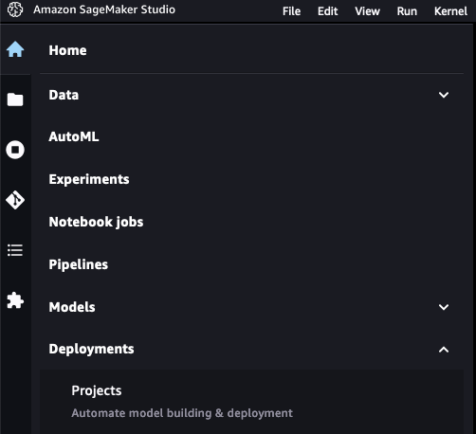Viewport: 476px width, 434px height.
Task: Select Experiments in the navigation
Action: 89,179
